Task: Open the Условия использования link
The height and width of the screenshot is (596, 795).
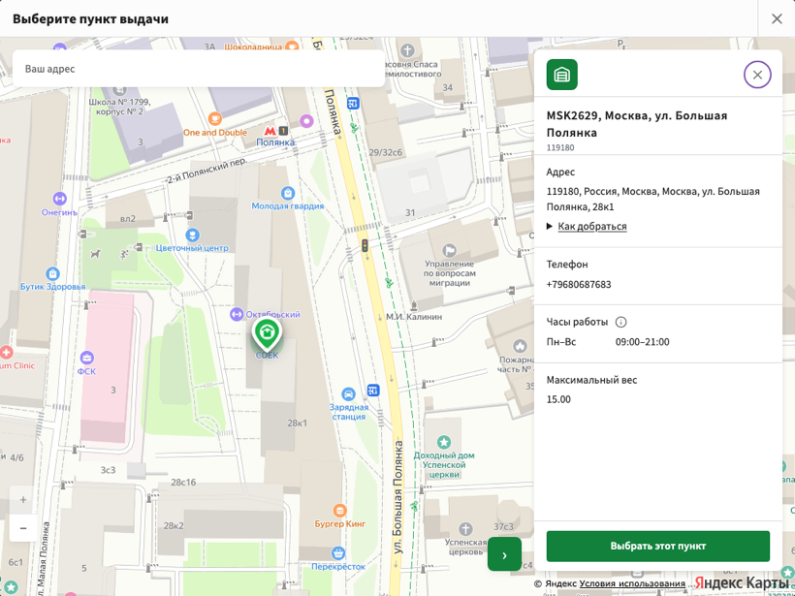Action: point(632,583)
